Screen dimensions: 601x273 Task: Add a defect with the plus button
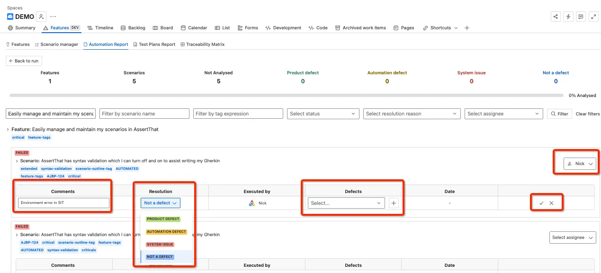coord(394,203)
